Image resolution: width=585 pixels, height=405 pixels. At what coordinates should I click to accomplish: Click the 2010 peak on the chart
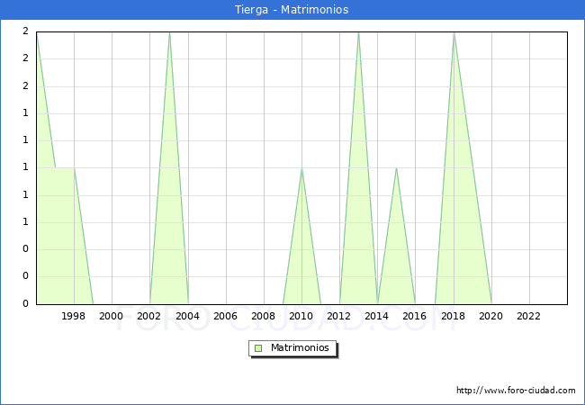pyautogui.click(x=301, y=168)
